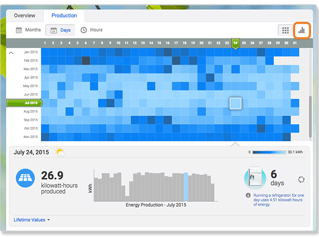This screenshot has height=238, width=319.
Task: Click the refresh icon beside 6 days
Action: (301, 179)
